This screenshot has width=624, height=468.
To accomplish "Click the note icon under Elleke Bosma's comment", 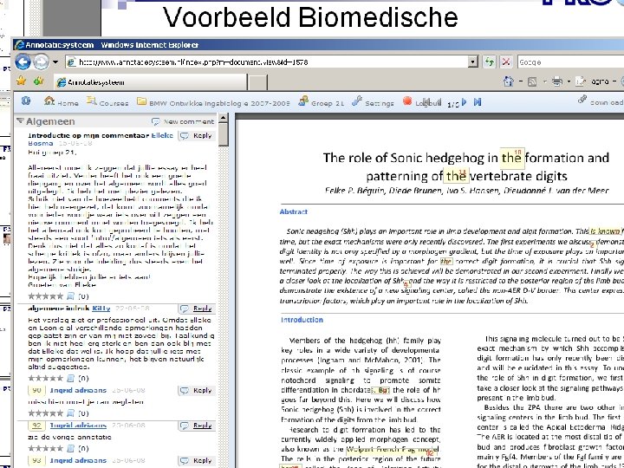I will [70, 296].
